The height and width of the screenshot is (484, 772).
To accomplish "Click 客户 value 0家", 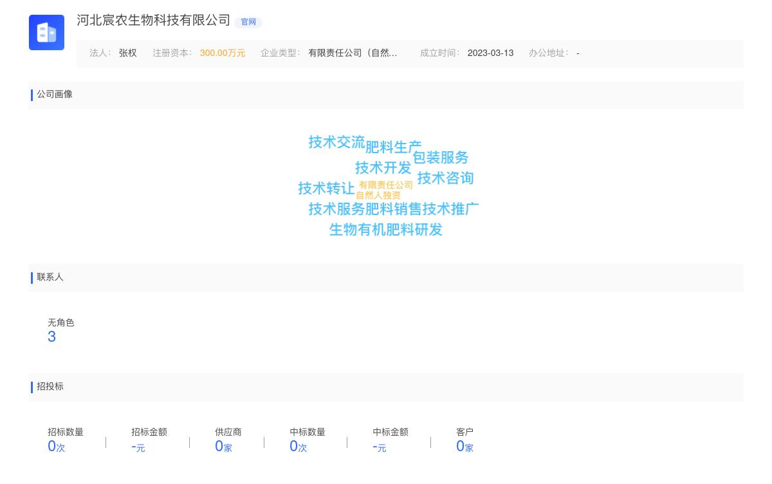I will (x=464, y=447).
